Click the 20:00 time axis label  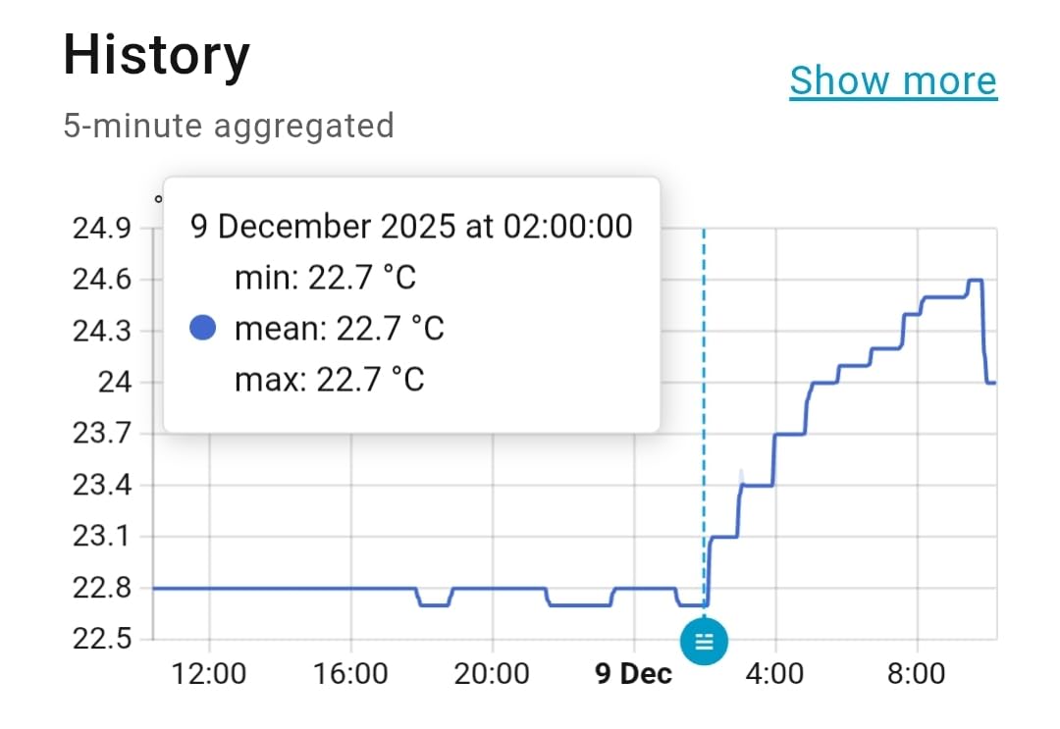click(491, 674)
